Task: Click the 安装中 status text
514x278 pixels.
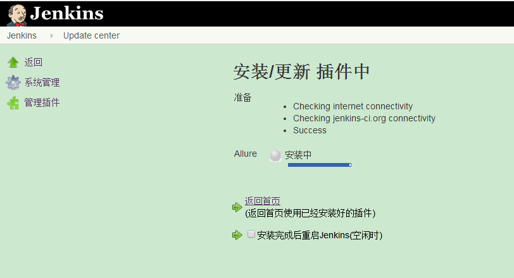Action: [x=298, y=155]
